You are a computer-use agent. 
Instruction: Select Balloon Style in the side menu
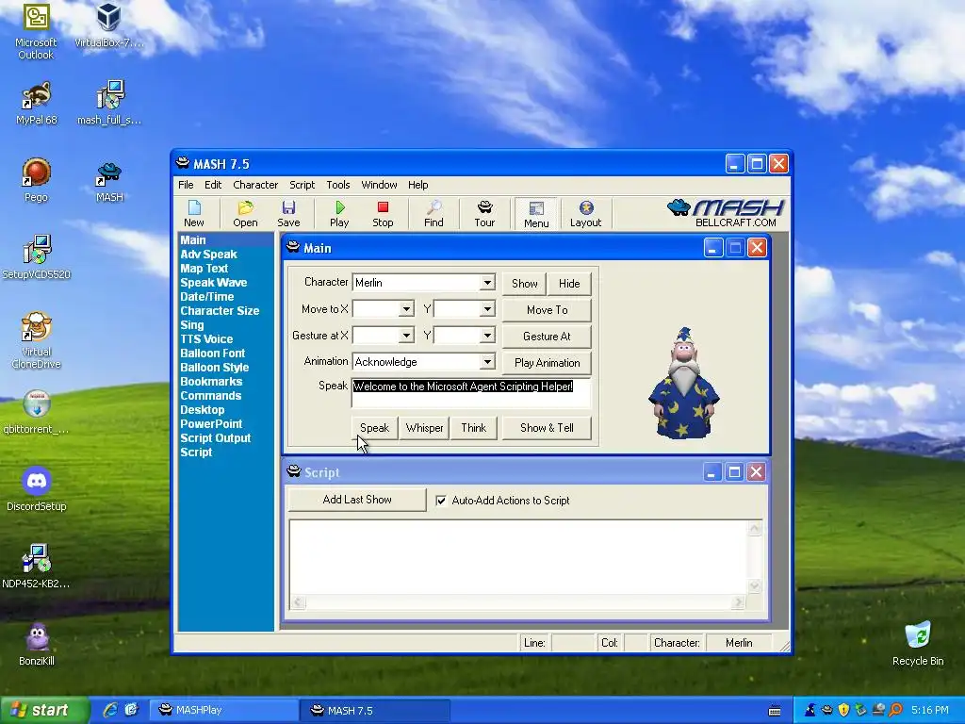(215, 368)
